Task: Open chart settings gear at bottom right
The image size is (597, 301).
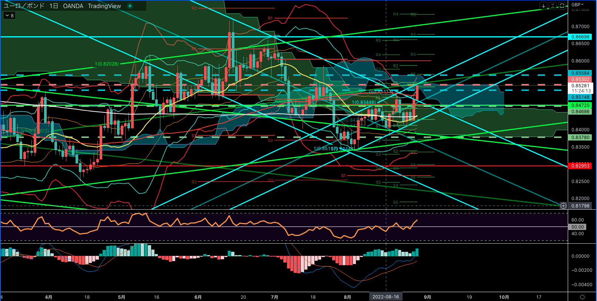Action: click(582, 297)
